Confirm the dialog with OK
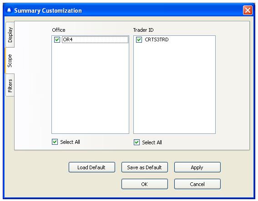The height and width of the screenshot is (201, 258). point(145,184)
